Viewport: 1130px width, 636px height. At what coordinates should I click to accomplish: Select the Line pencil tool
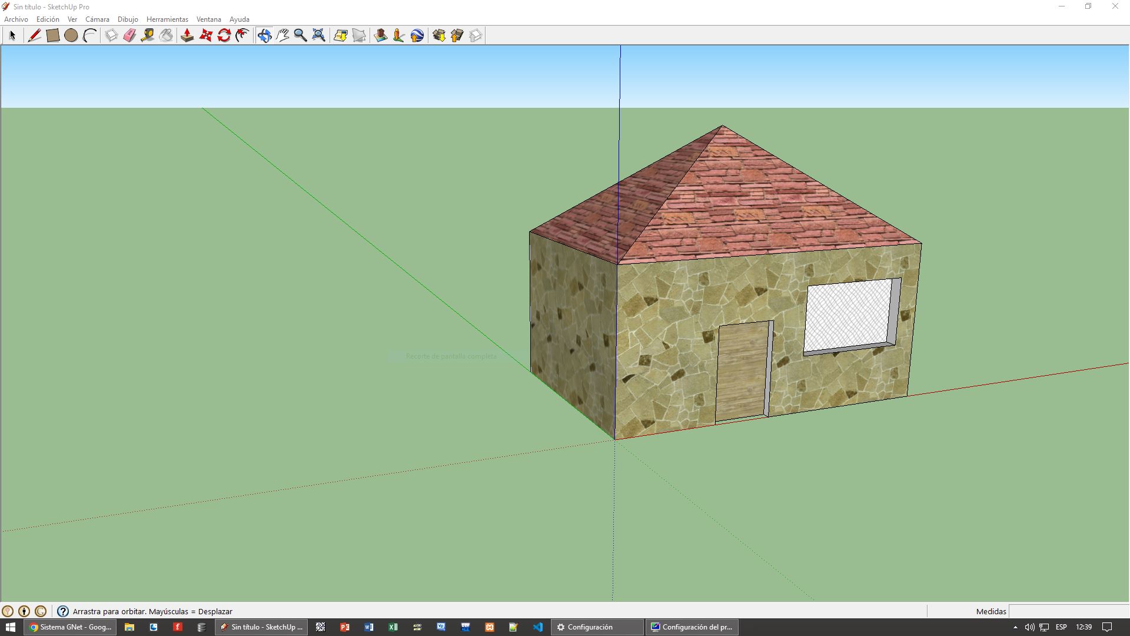point(34,35)
